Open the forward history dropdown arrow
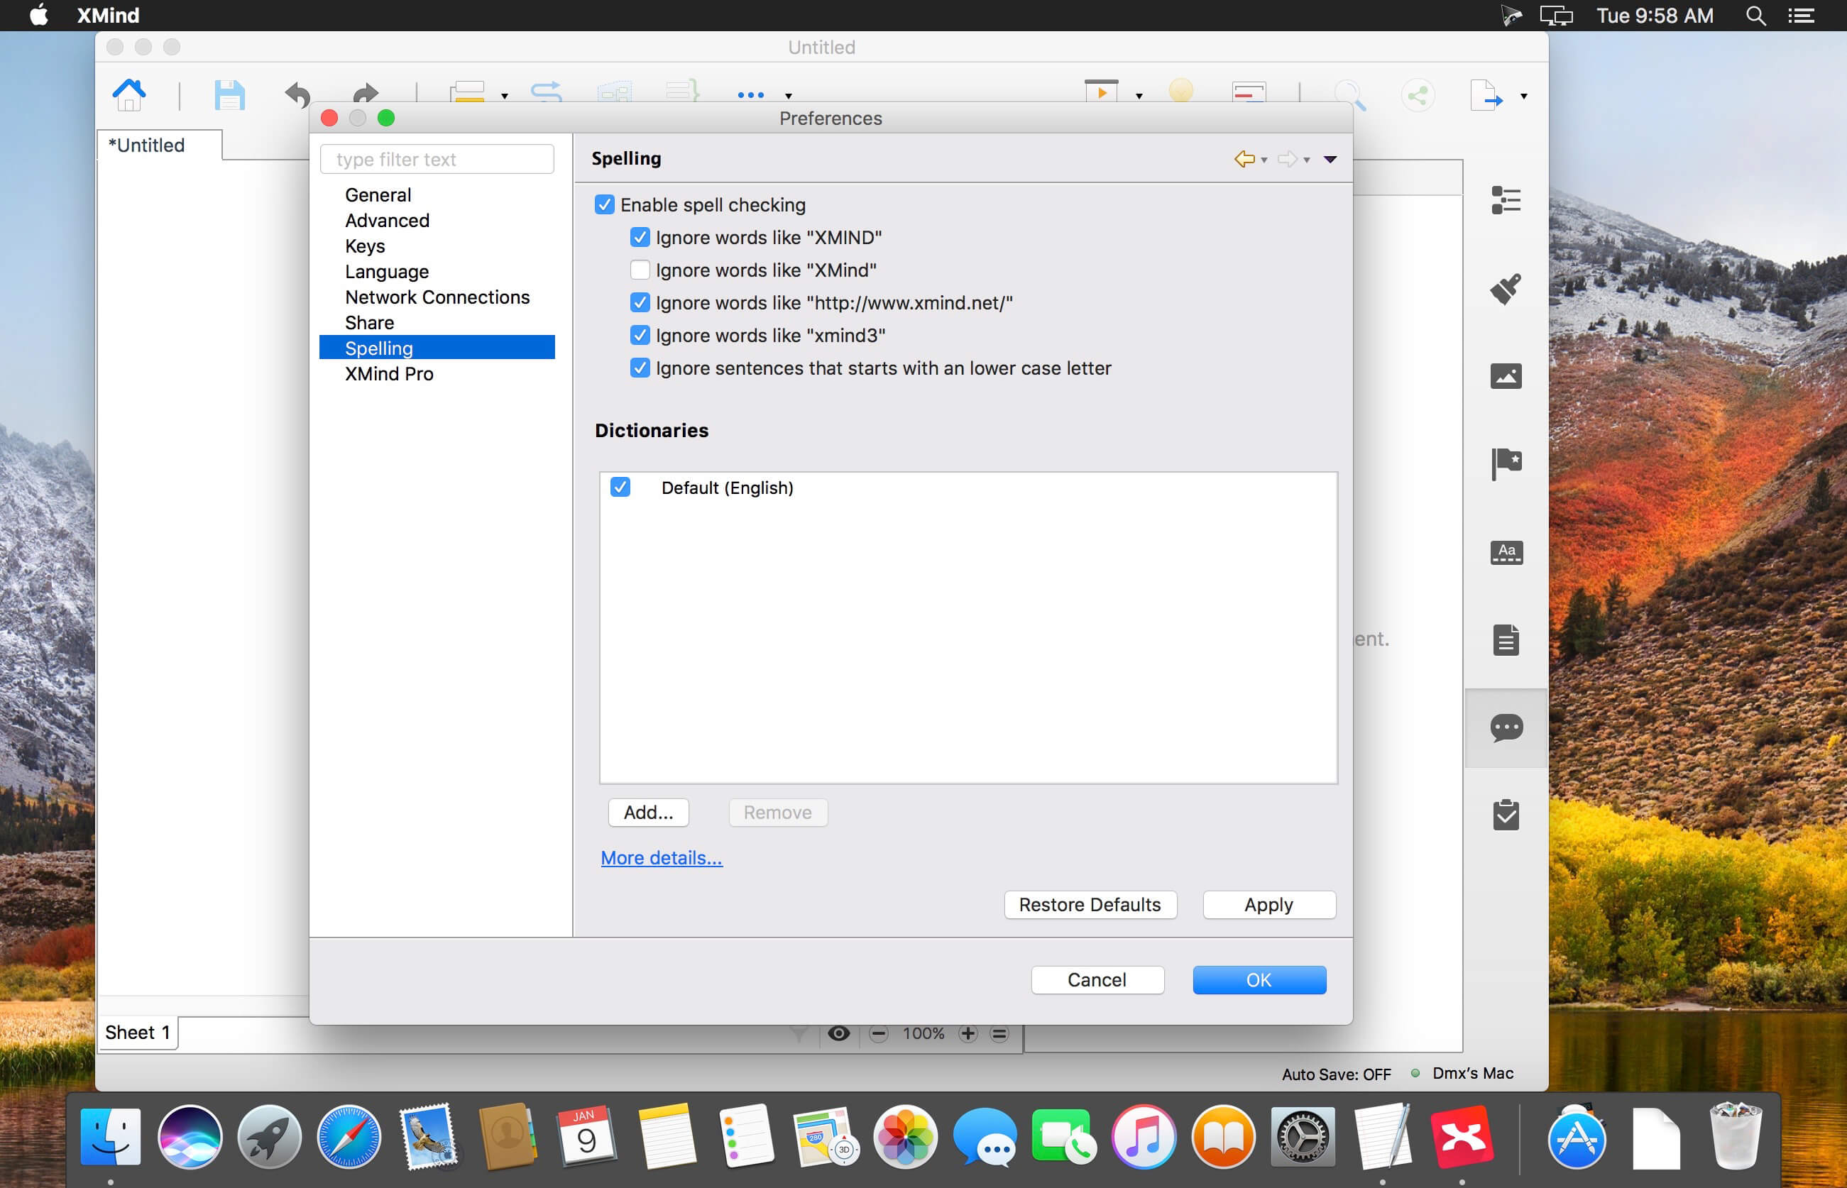 1306,160
